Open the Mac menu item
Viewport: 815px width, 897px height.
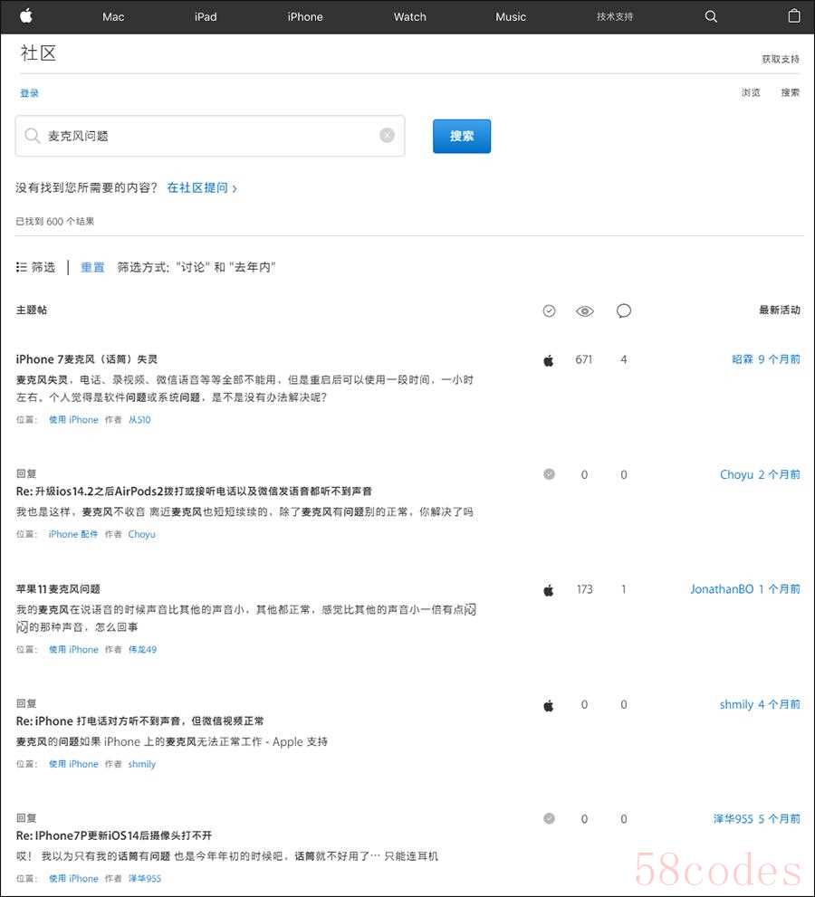113,16
